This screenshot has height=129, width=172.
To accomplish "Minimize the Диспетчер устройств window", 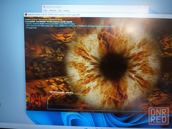I will (x=133, y=7).
